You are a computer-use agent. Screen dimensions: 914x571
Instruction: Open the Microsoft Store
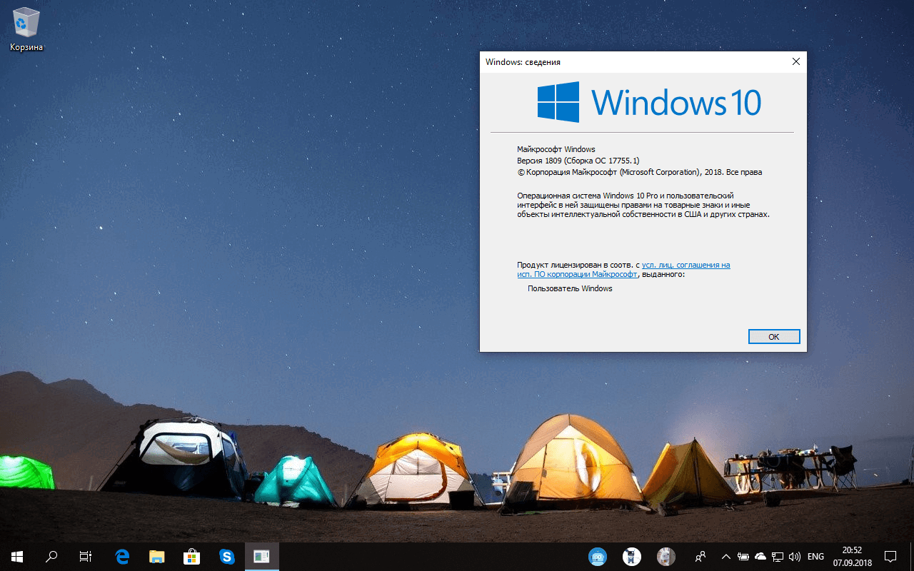(x=191, y=557)
